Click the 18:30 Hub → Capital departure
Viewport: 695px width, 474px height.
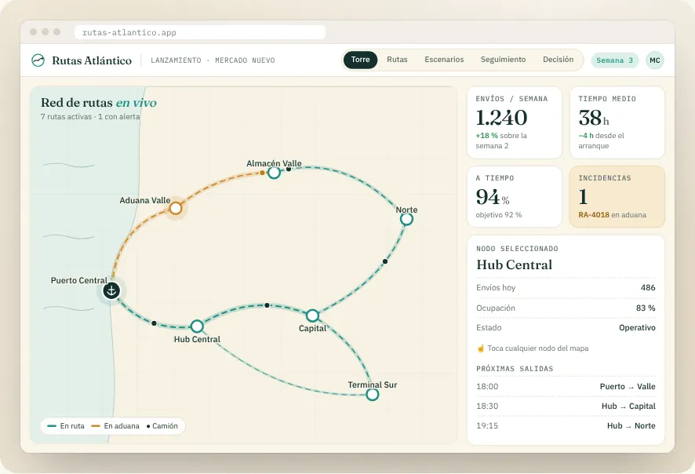(x=566, y=407)
